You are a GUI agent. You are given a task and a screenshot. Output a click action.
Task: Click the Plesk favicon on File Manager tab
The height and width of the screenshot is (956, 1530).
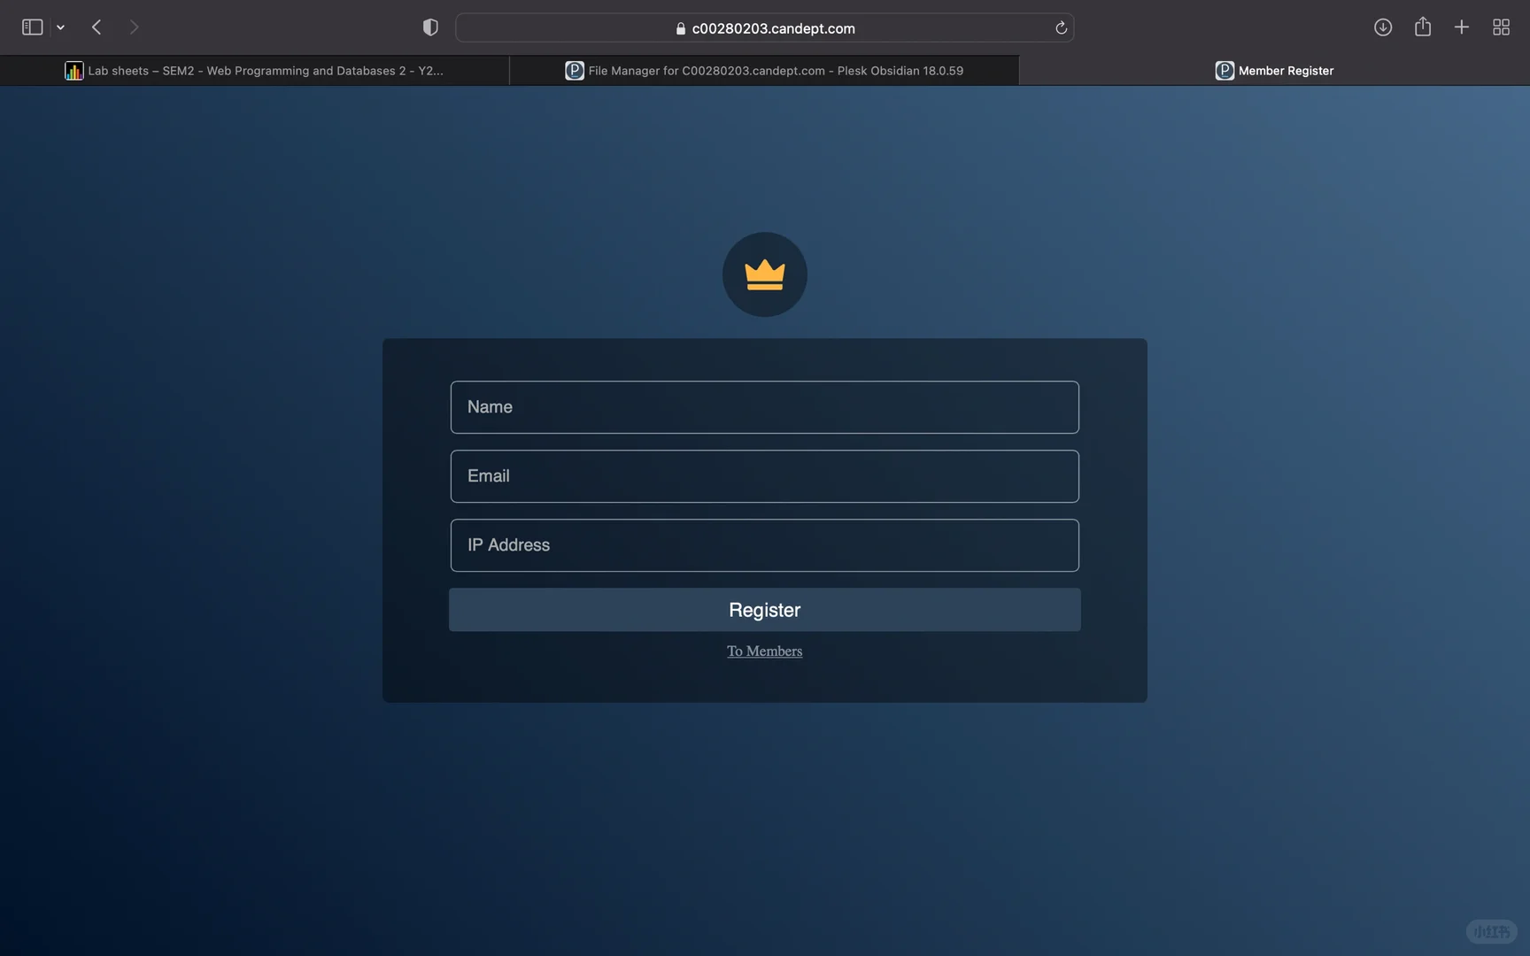pyautogui.click(x=575, y=71)
